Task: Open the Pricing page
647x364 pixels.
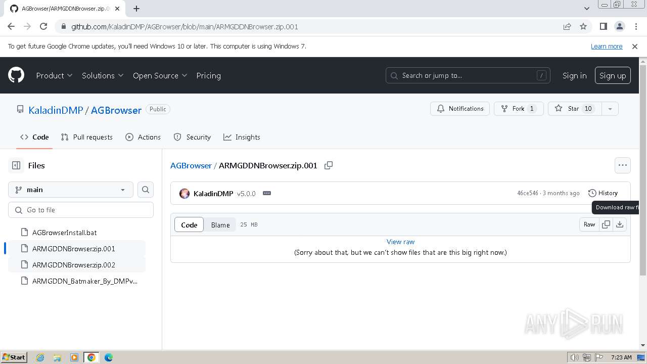Action: [x=208, y=75]
